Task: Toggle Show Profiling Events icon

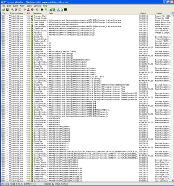Action: point(65,10)
